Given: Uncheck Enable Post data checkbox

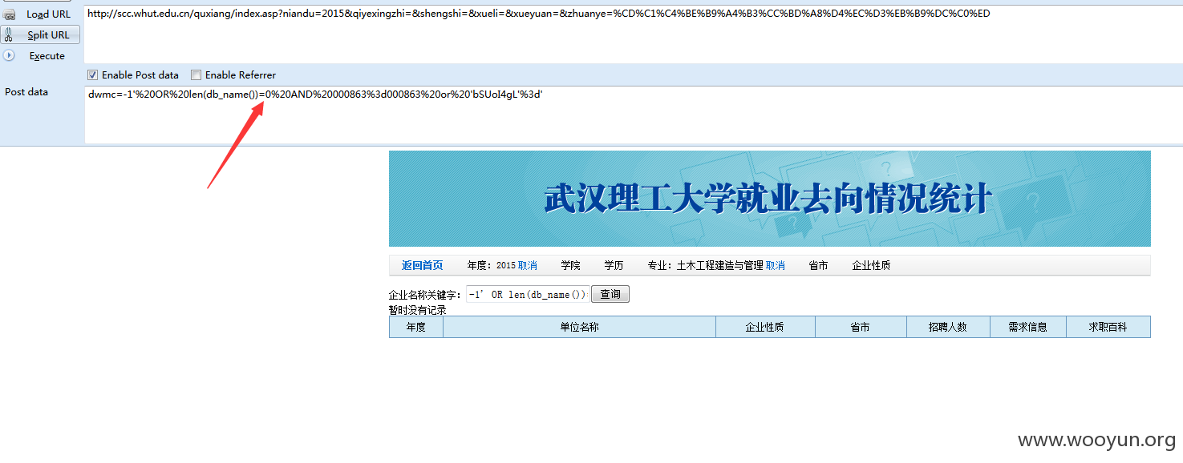Looking at the screenshot, I should (x=93, y=75).
